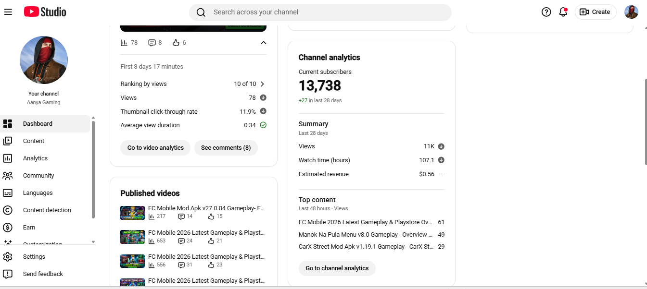Click the search across your channel field

320,12
